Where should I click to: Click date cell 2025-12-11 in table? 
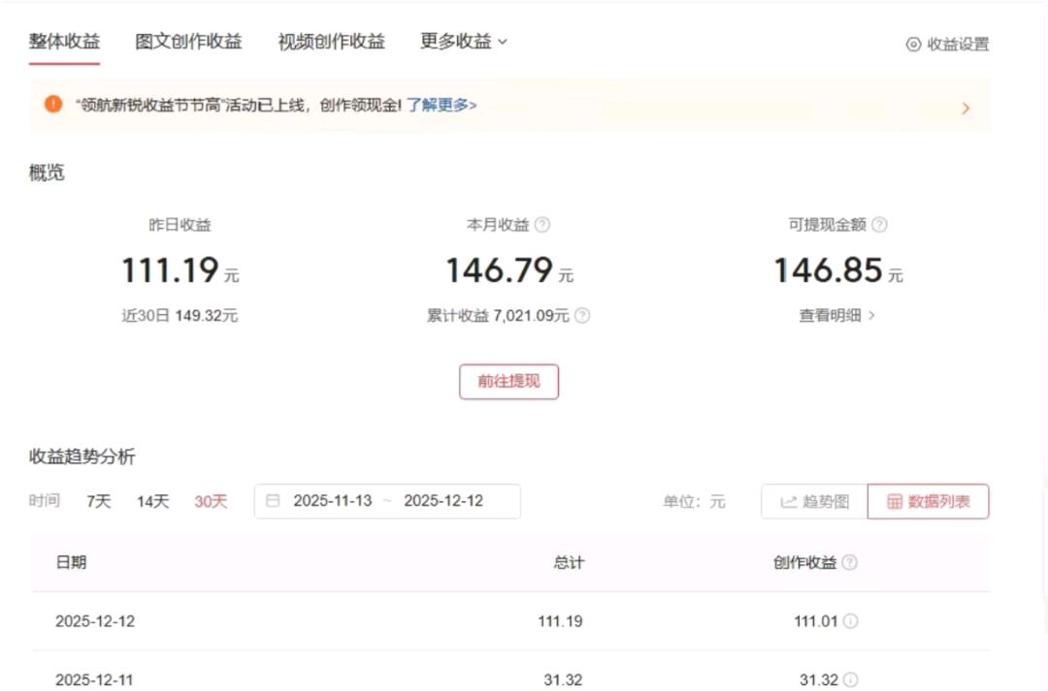click(94, 680)
